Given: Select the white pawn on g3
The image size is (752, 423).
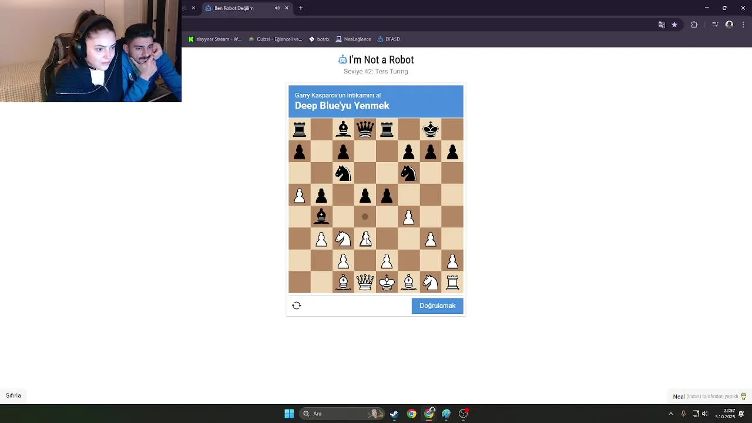Looking at the screenshot, I should point(431,239).
